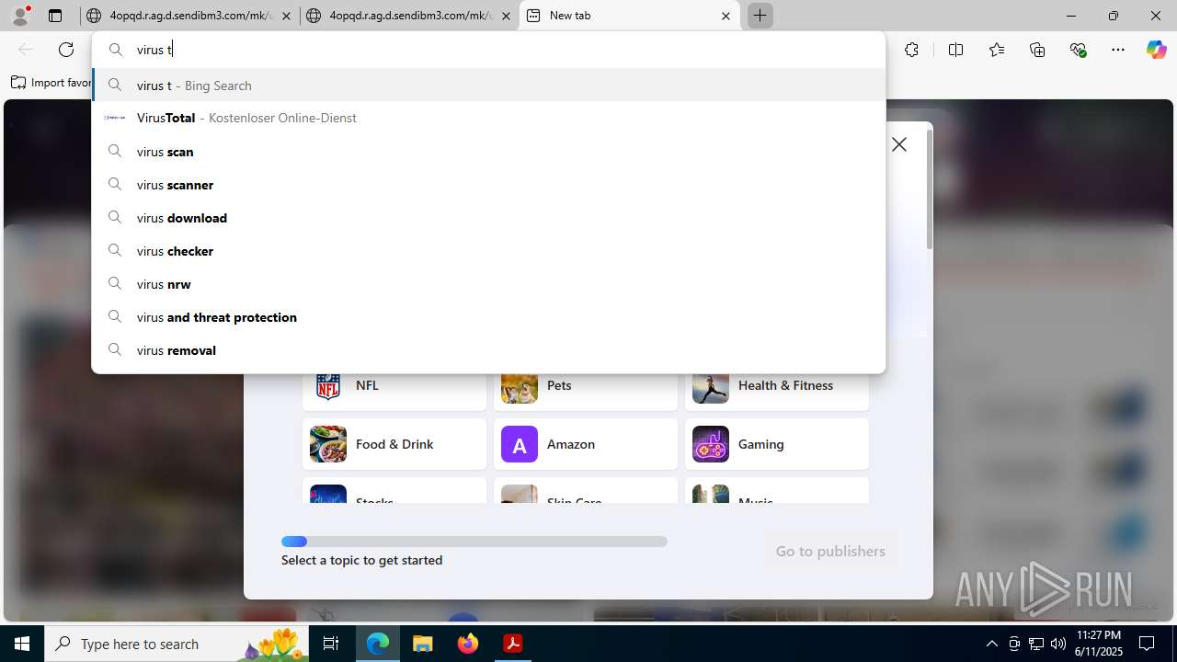Select 'virus and threat protection' suggestion
The width and height of the screenshot is (1177, 662).
coord(489,317)
